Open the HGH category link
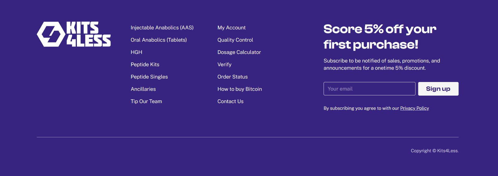 136,52
